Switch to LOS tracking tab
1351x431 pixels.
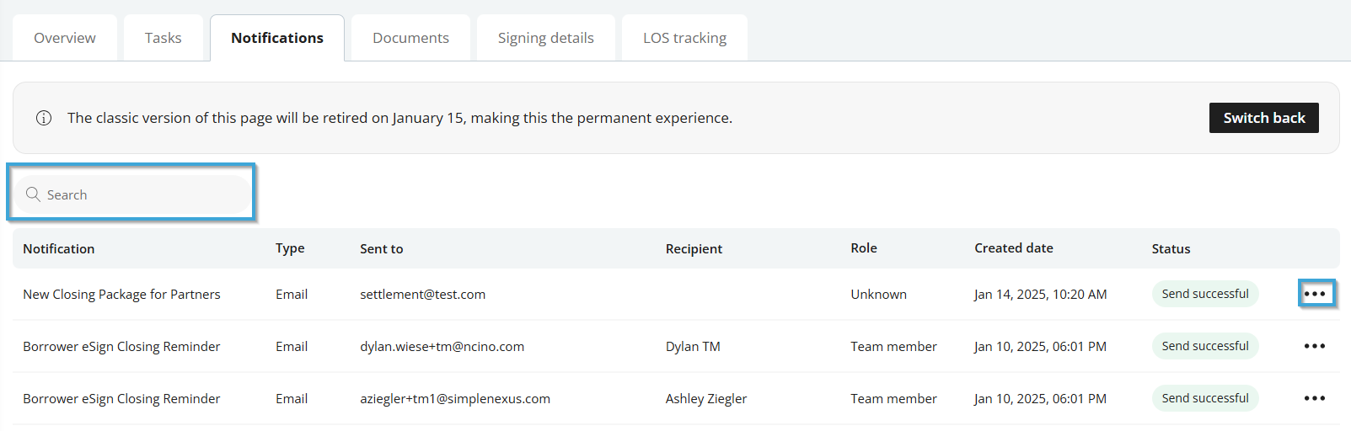(x=684, y=38)
